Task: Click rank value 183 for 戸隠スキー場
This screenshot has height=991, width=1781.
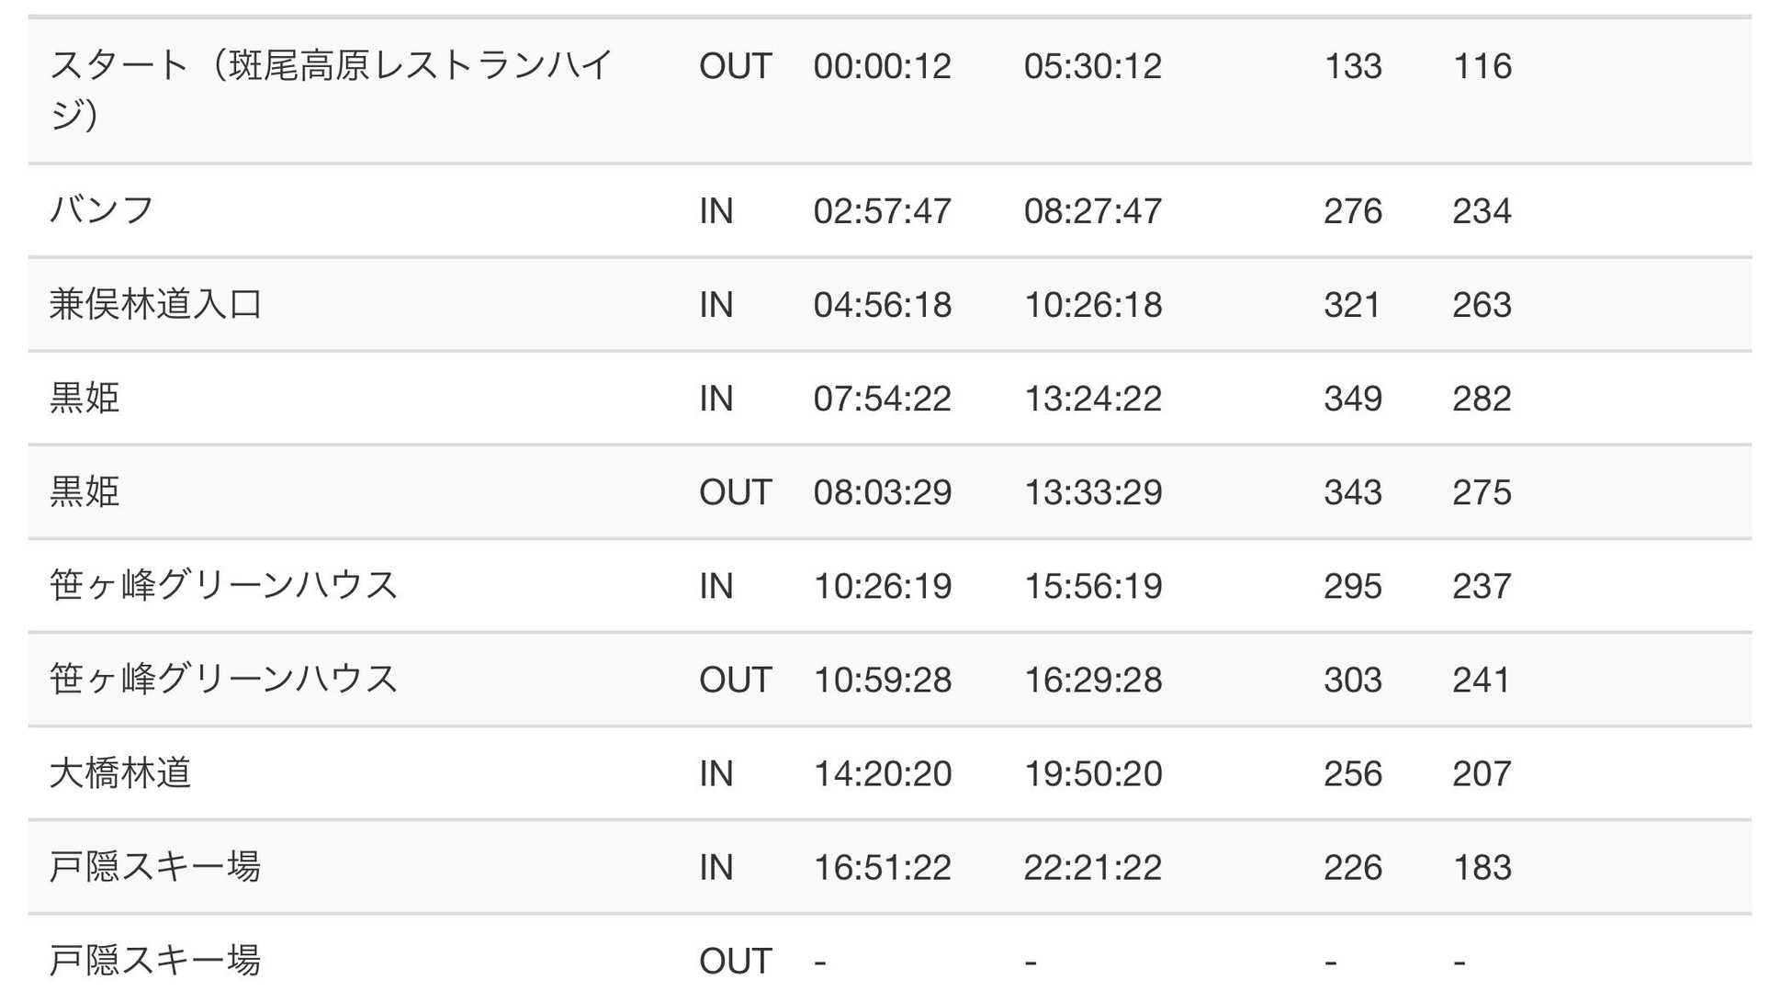Action: pyautogui.click(x=1482, y=867)
